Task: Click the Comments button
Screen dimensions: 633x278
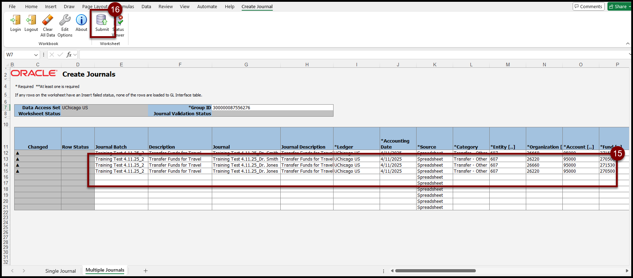Action: coord(588,6)
